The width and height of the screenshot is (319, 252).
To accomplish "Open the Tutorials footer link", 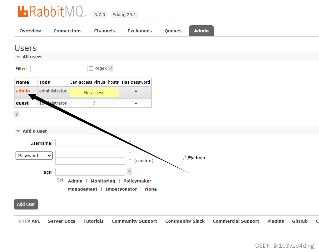I will (x=93, y=221).
